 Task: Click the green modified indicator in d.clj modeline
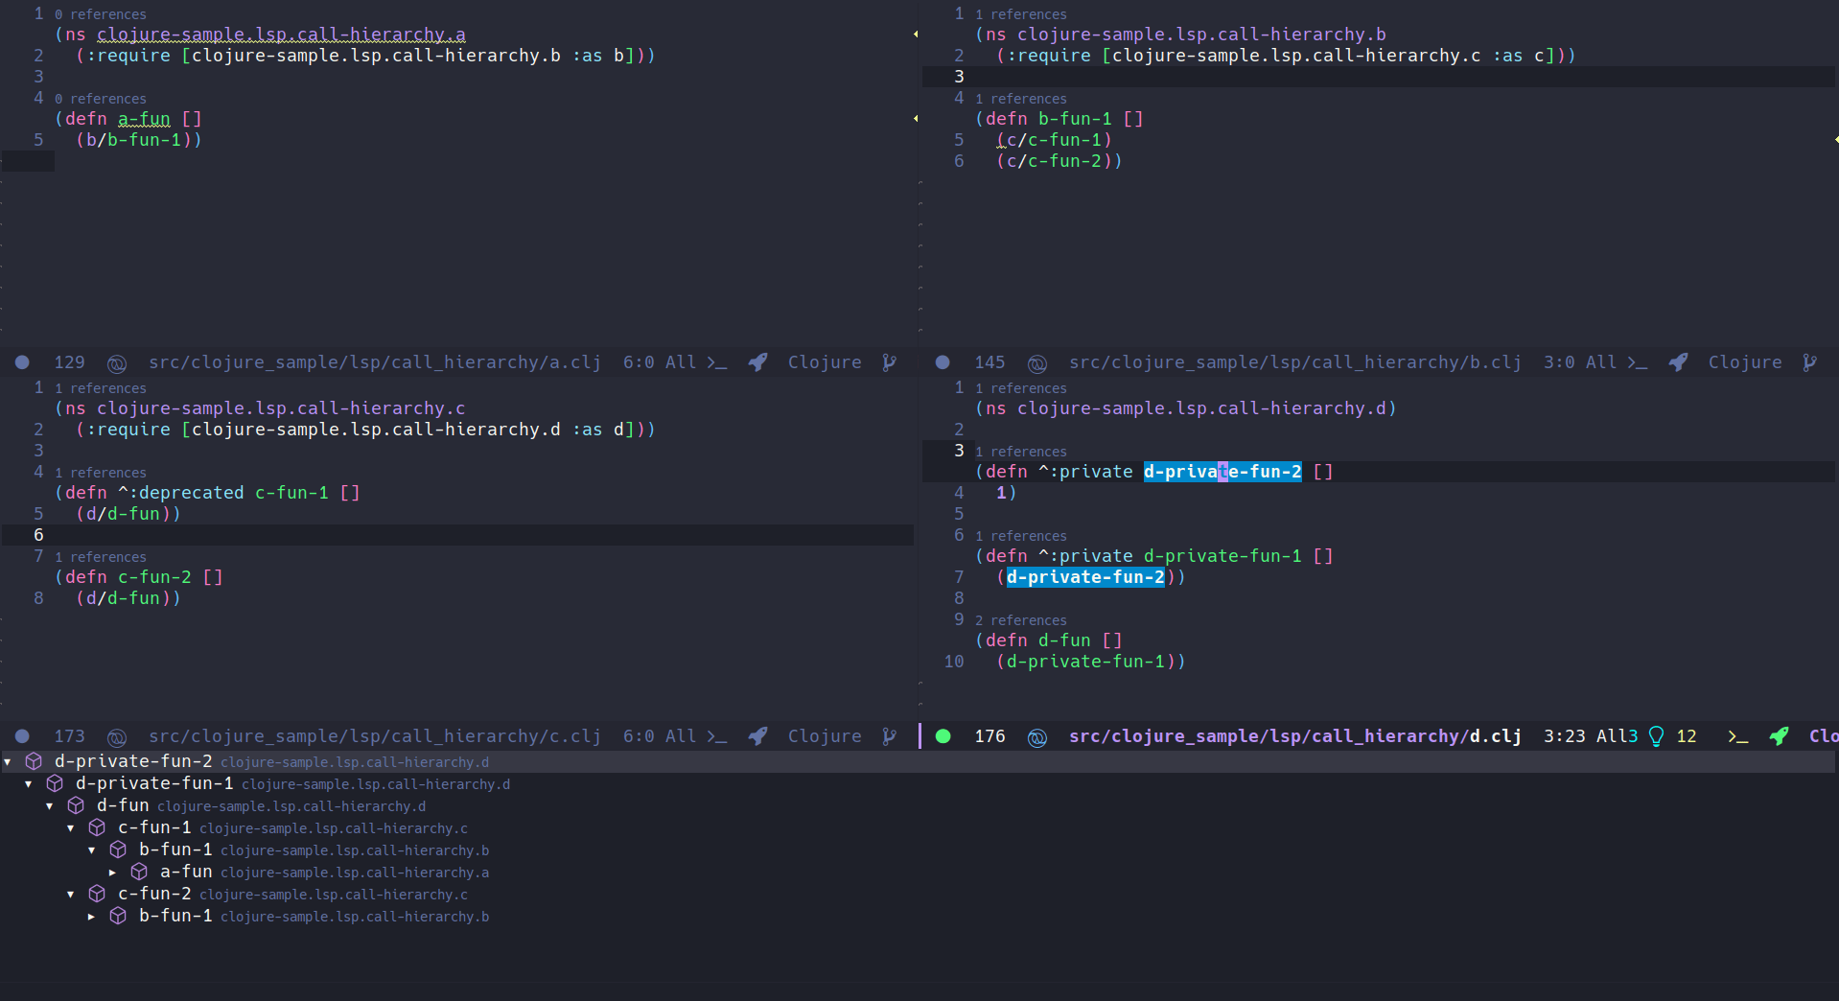click(x=943, y=736)
